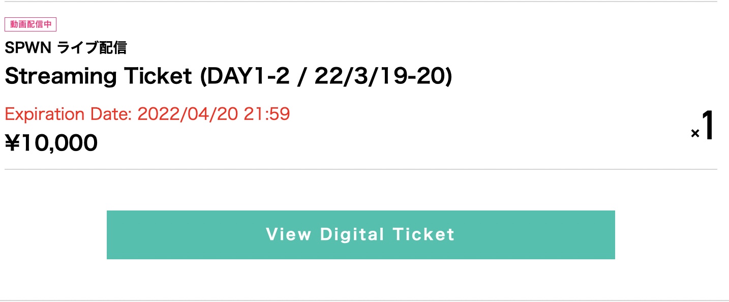The width and height of the screenshot is (729, 302).
Task: Click the bottom divider under the button
Action: [x=360, y=300]
